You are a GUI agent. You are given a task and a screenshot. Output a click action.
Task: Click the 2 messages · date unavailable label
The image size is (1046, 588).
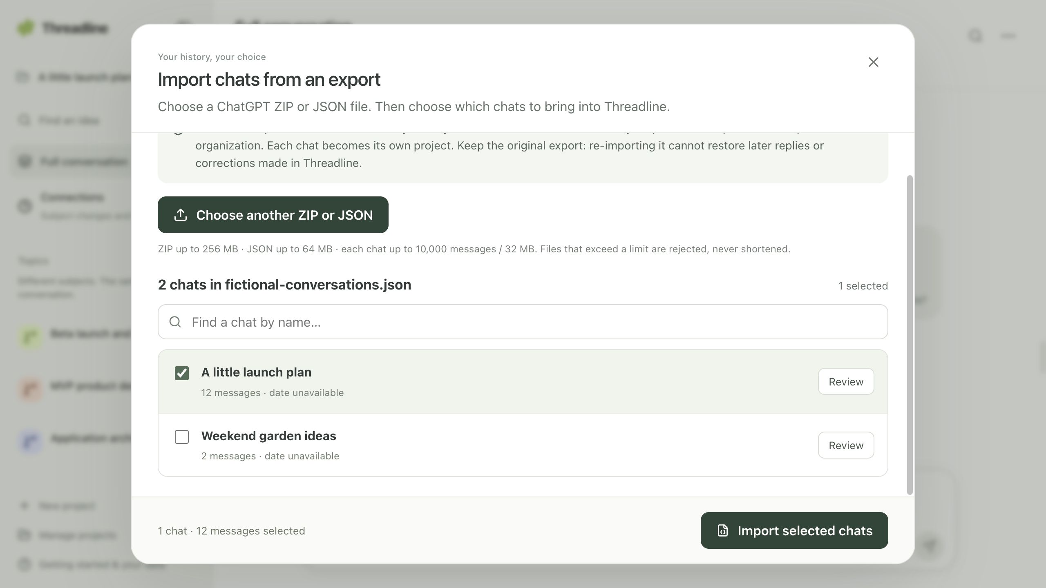tap(270, 456)
